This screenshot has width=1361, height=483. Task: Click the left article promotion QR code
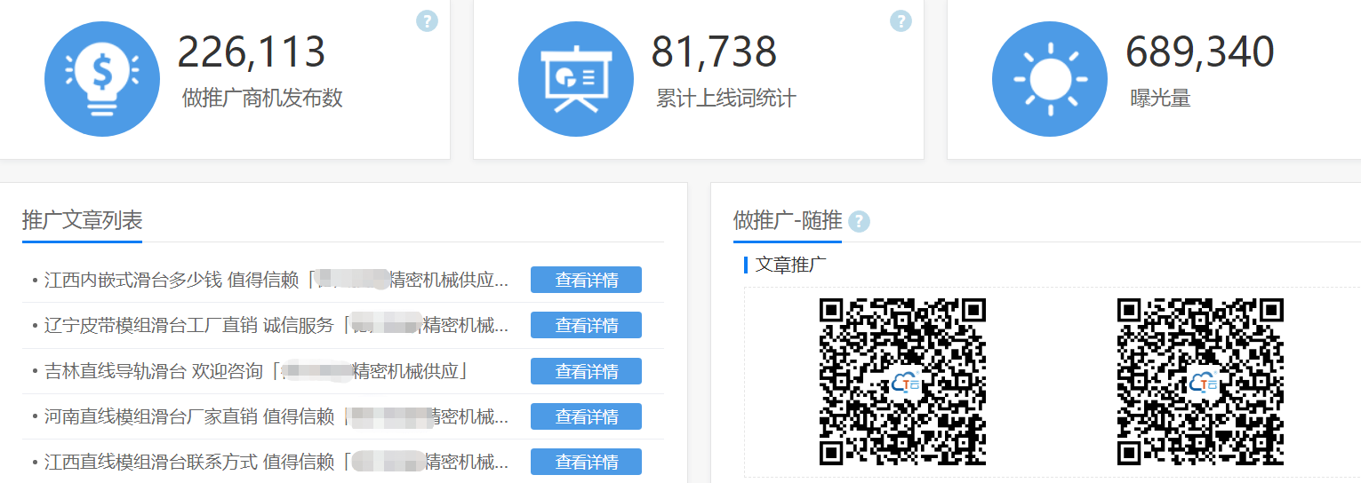902,382
